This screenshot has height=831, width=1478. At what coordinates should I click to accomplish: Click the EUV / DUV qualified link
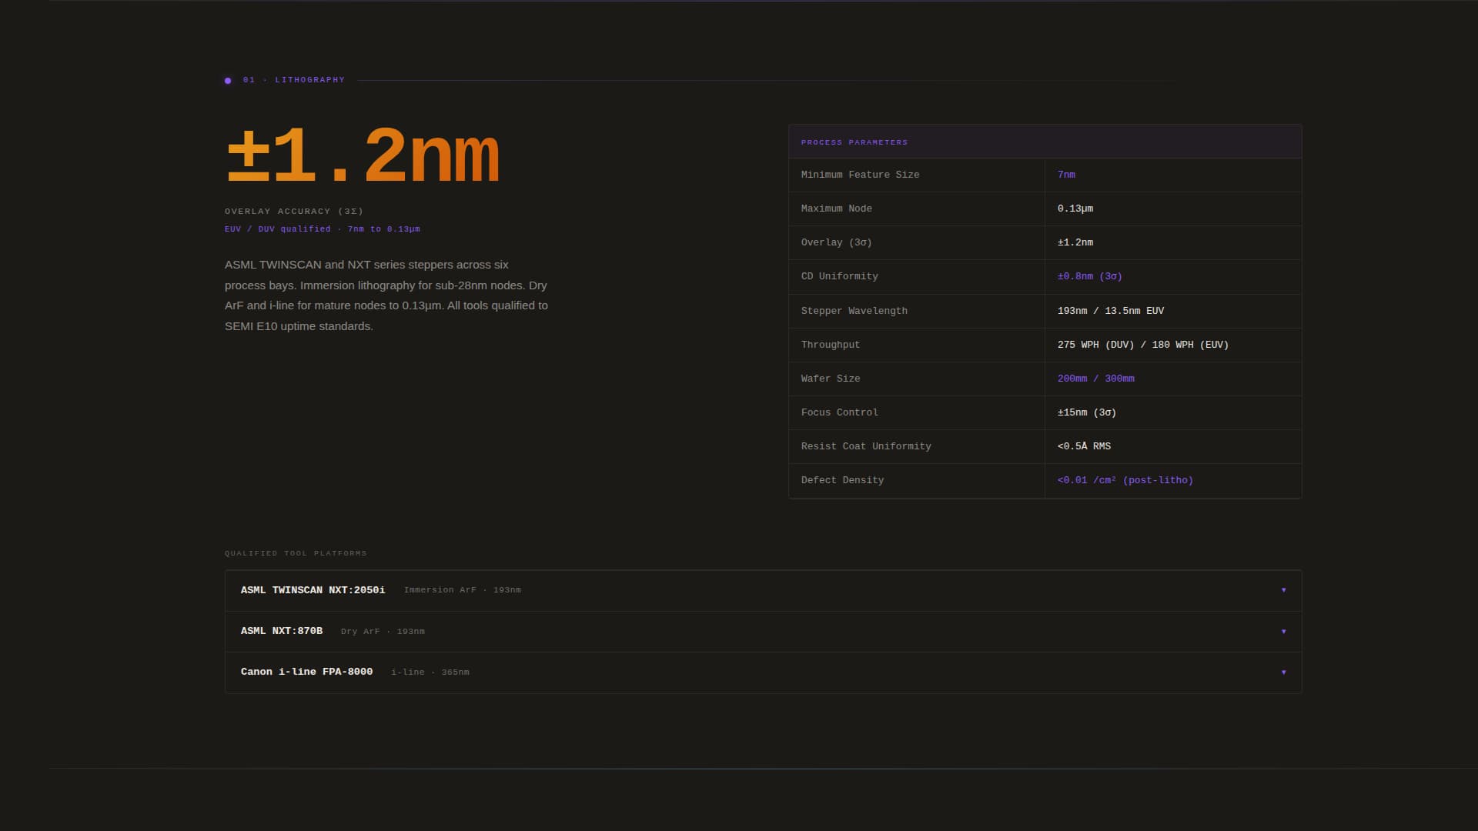click(x=277, y=229)
